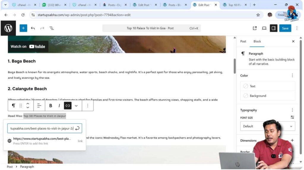The image size is (304, 170).
Task: Click the Undo arrow in top toolbar
Action: tap(33, 28)
